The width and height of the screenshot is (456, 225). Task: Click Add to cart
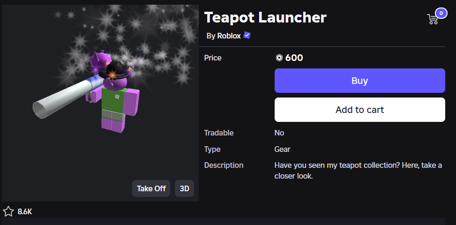pos(359,110)
